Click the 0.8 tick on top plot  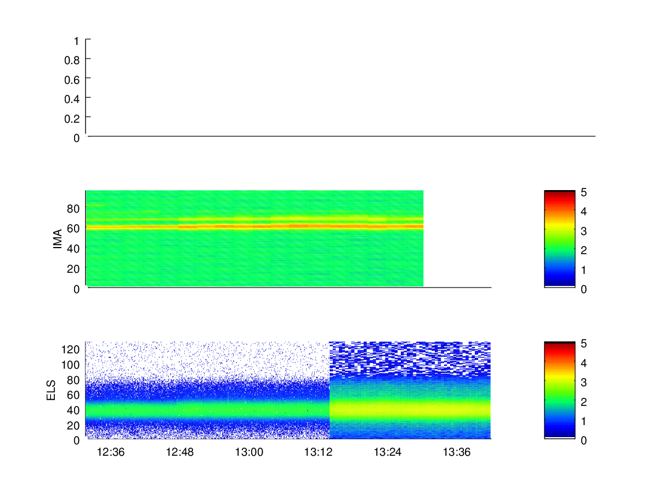tap(73, 60)
